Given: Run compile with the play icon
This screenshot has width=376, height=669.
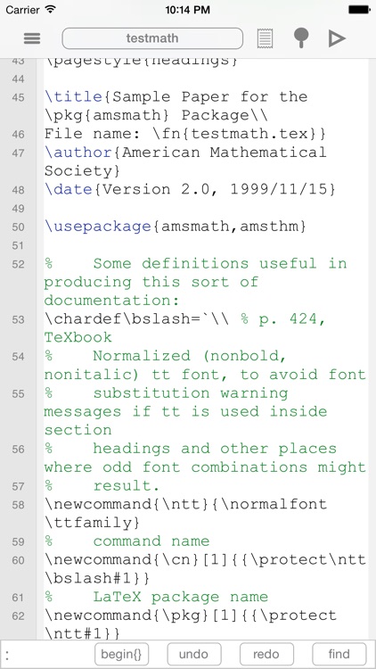Looking at the screenshot, I should 337,38.
